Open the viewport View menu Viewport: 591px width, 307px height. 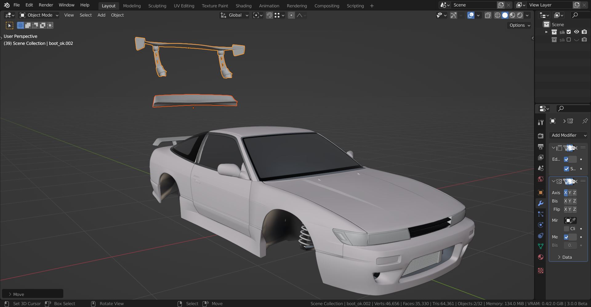(x=69, y=15)
